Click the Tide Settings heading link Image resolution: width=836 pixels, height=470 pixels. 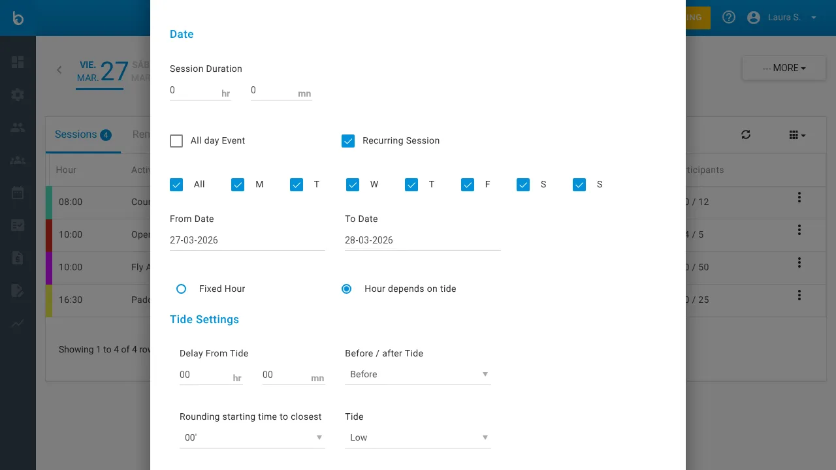[x=204, y=319]
